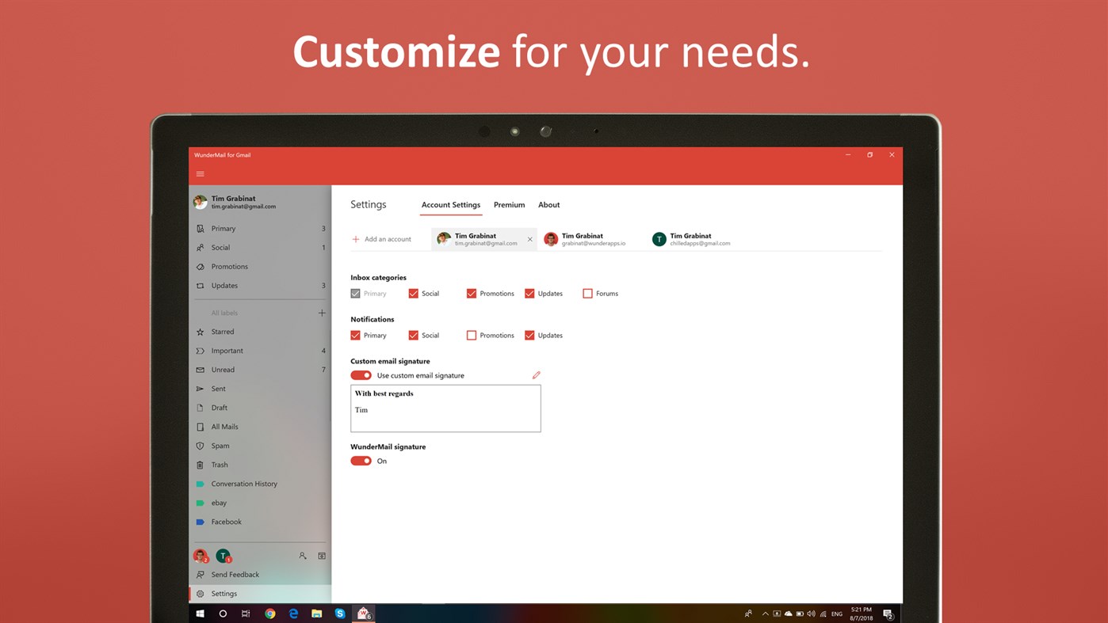Turn off the WunderMail signature toggle
The height and width of the screenshot is (623, 1108).
[361, 460]
